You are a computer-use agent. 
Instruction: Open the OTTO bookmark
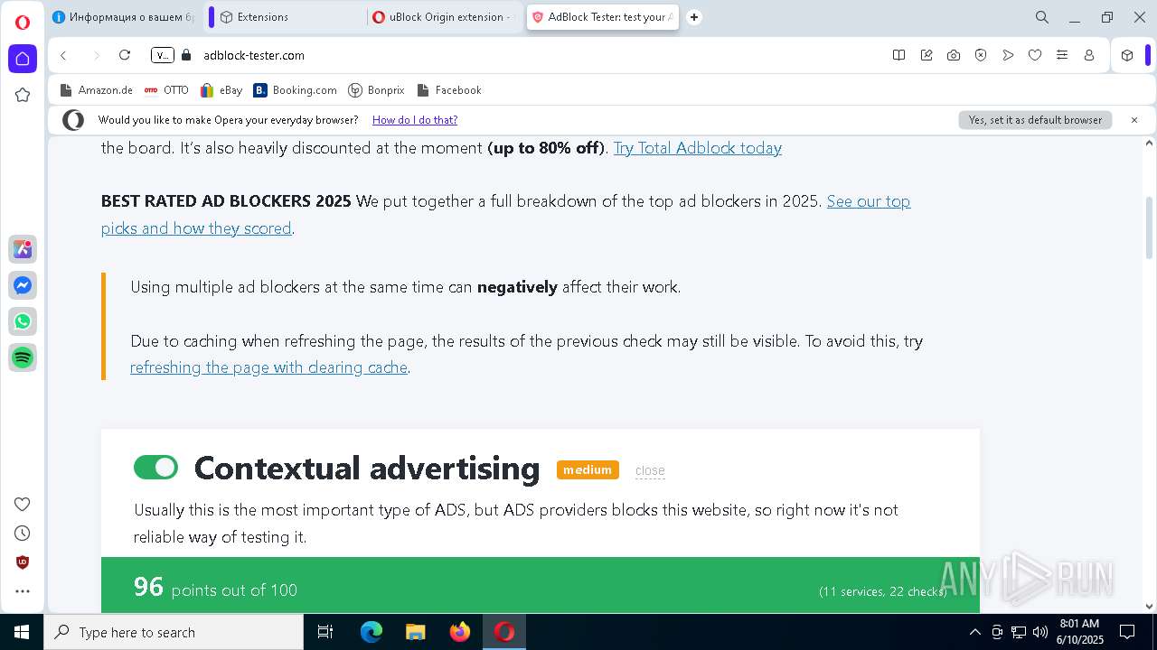tap(166, 90)
